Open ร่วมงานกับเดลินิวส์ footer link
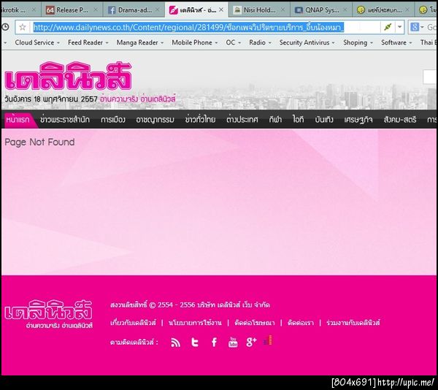The height and width of the screenshot is (390, 438). pos(353,323)
